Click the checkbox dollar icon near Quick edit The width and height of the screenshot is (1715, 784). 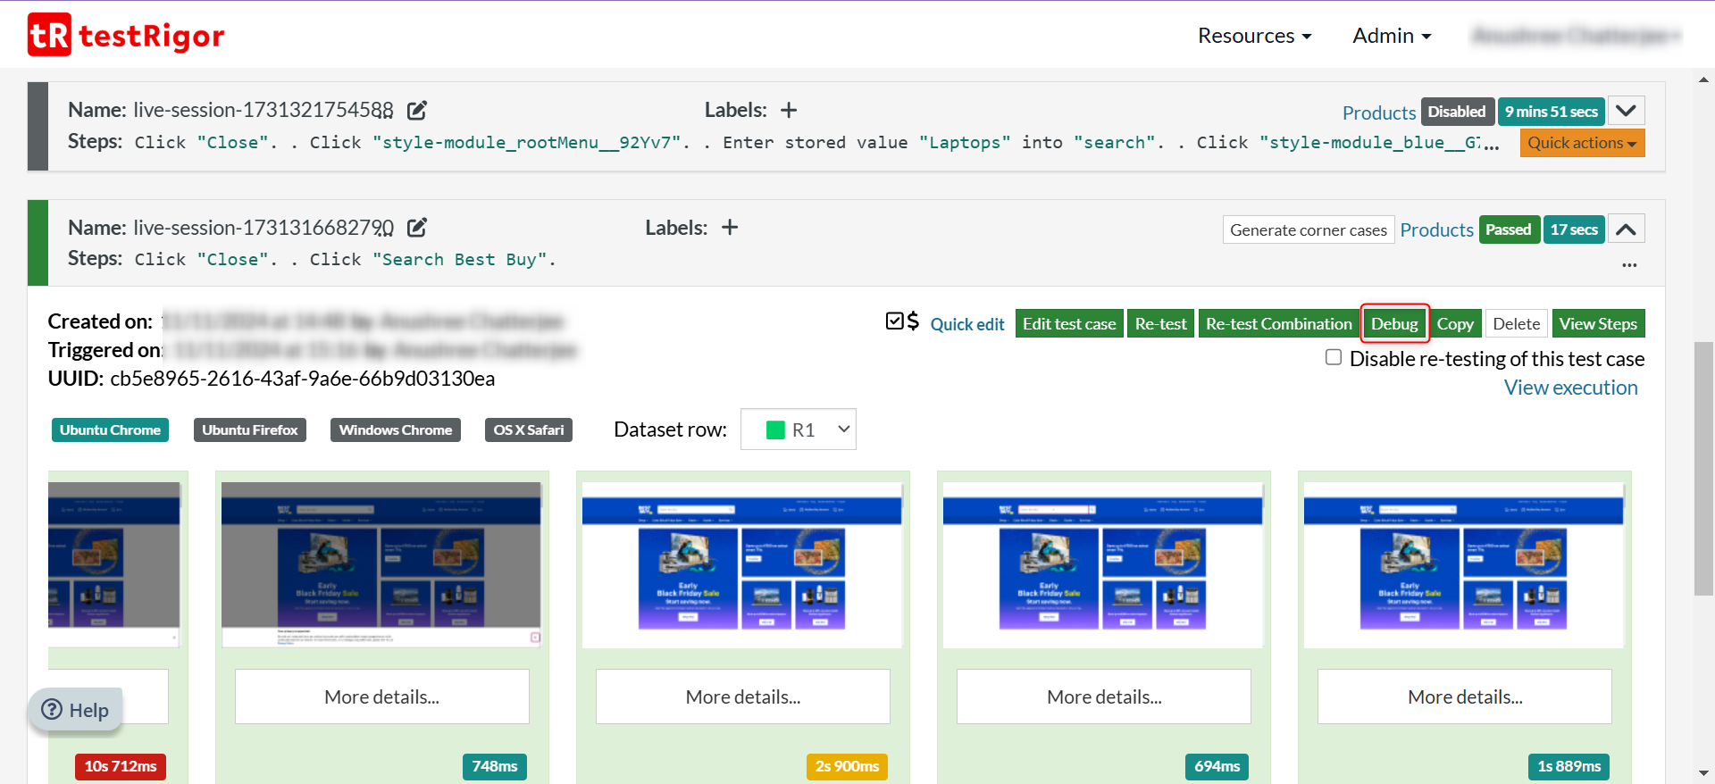(x=902, y=321)
